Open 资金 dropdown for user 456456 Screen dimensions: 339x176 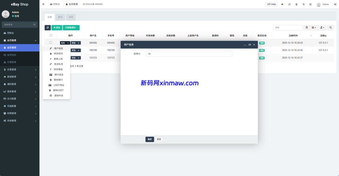(76, 43)
